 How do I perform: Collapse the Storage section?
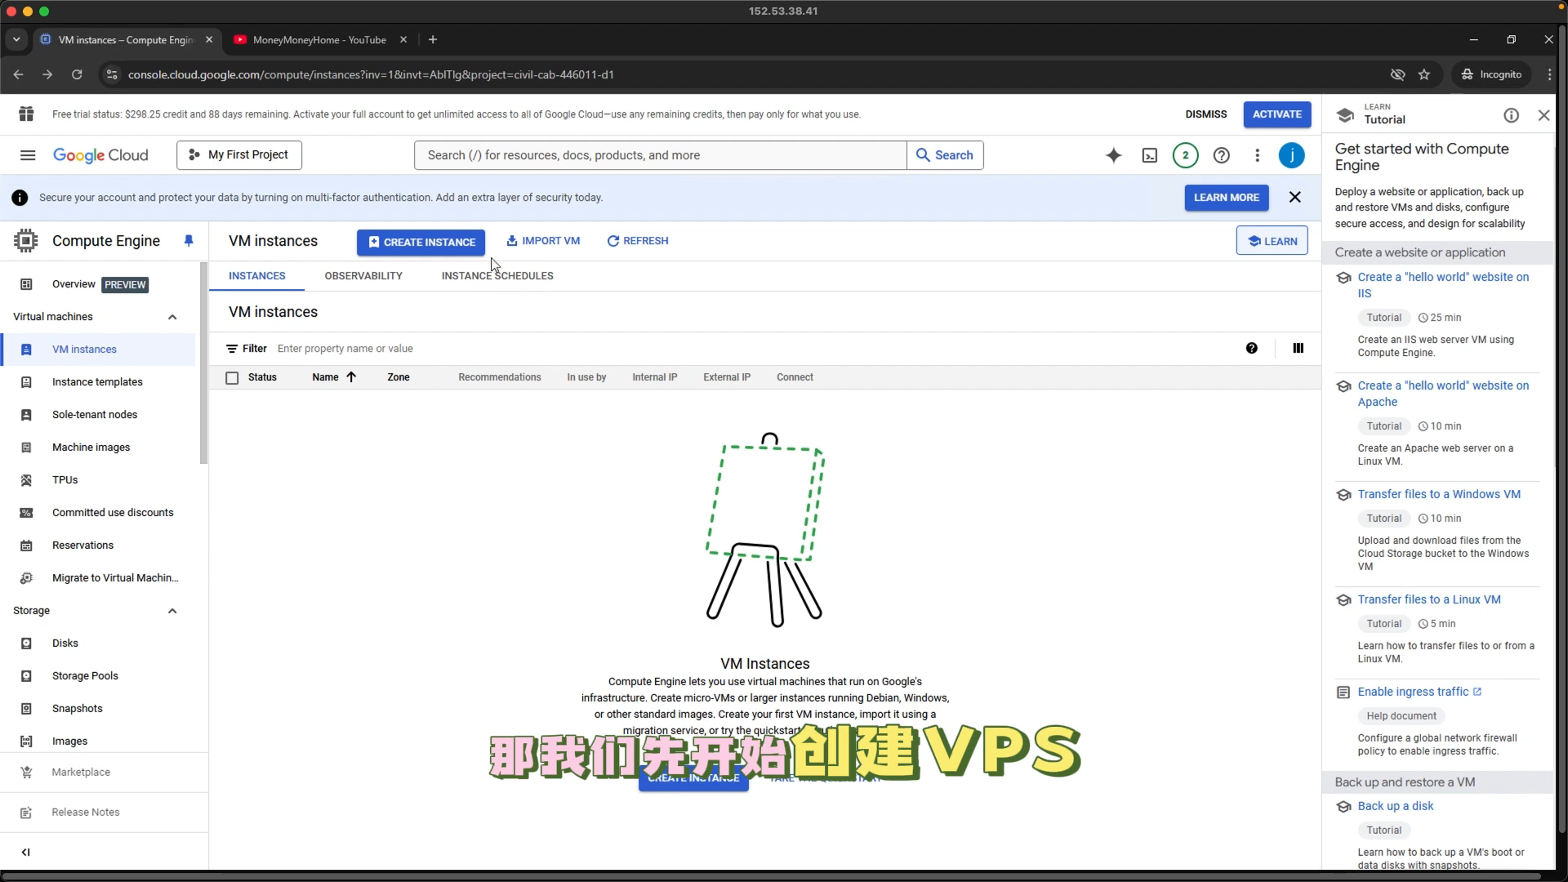coord(172,611)
